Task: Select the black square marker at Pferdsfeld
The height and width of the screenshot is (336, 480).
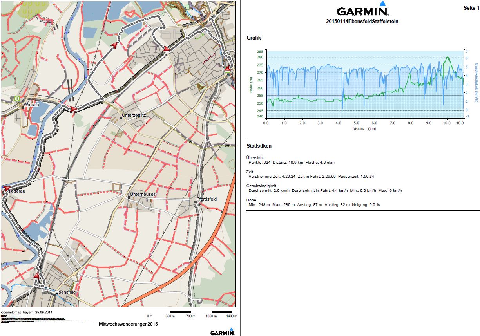Action: coord(196,202)
